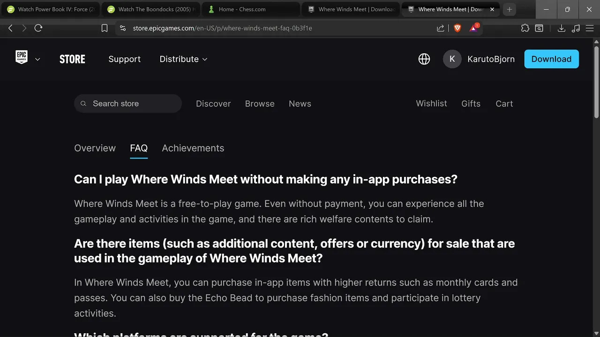Switch to the Achievements tab
Image resolution: width=600 pixels, height=337 pixels.
point(193,148)
